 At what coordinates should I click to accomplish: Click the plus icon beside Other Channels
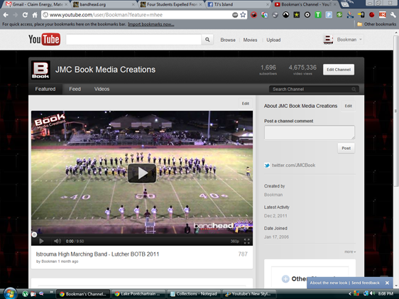coord(285,279)
